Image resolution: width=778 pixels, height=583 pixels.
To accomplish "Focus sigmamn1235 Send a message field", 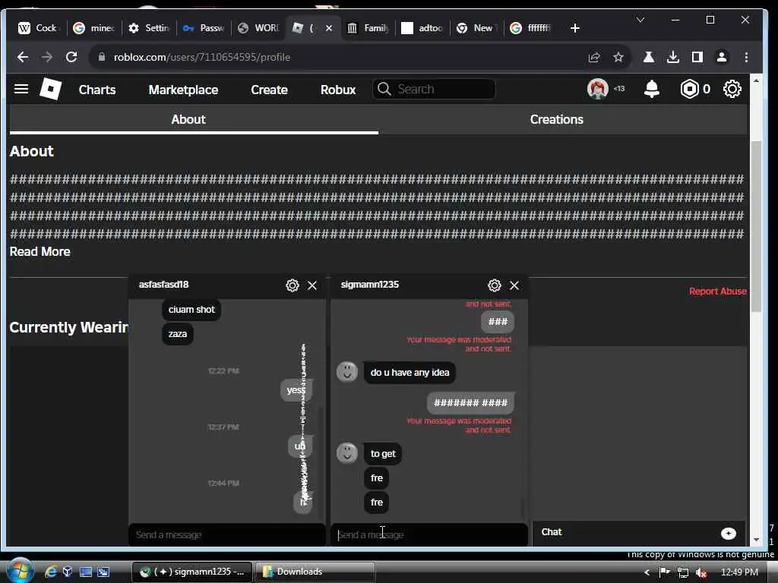I will (429, 535).
